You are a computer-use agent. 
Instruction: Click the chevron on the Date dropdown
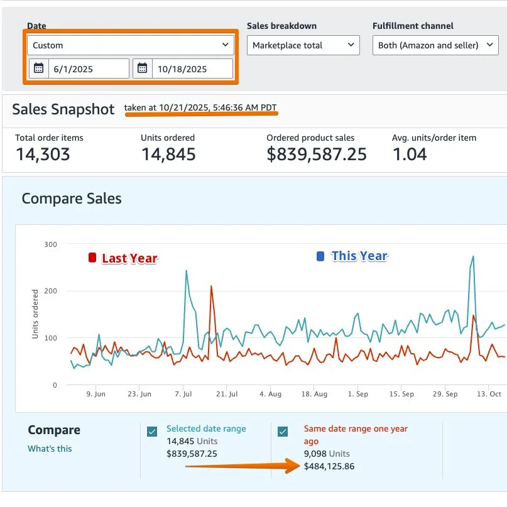pos(226,45)
